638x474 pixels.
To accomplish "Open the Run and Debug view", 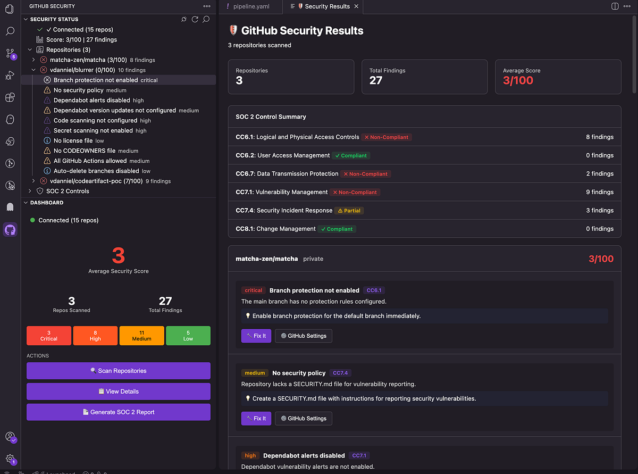I will click(x=10, y=76).
